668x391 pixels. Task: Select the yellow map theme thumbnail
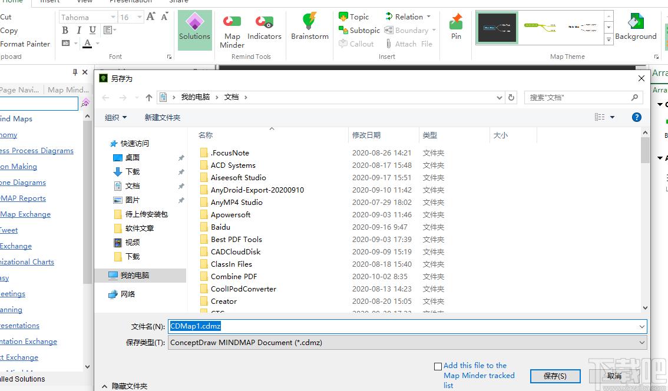pyautogui.click(x=540, y=28)
